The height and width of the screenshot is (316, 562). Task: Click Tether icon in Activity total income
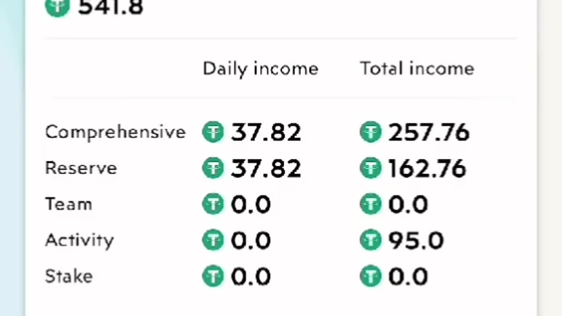point(371,240)
